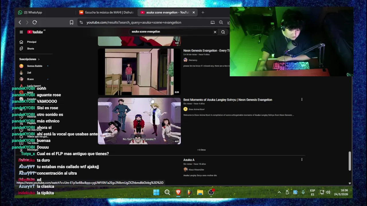Click the description Asuka Langley Soryu sees mother die

click(x=200, y=175)
